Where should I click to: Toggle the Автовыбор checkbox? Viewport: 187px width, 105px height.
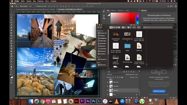[x=21, y=6]
